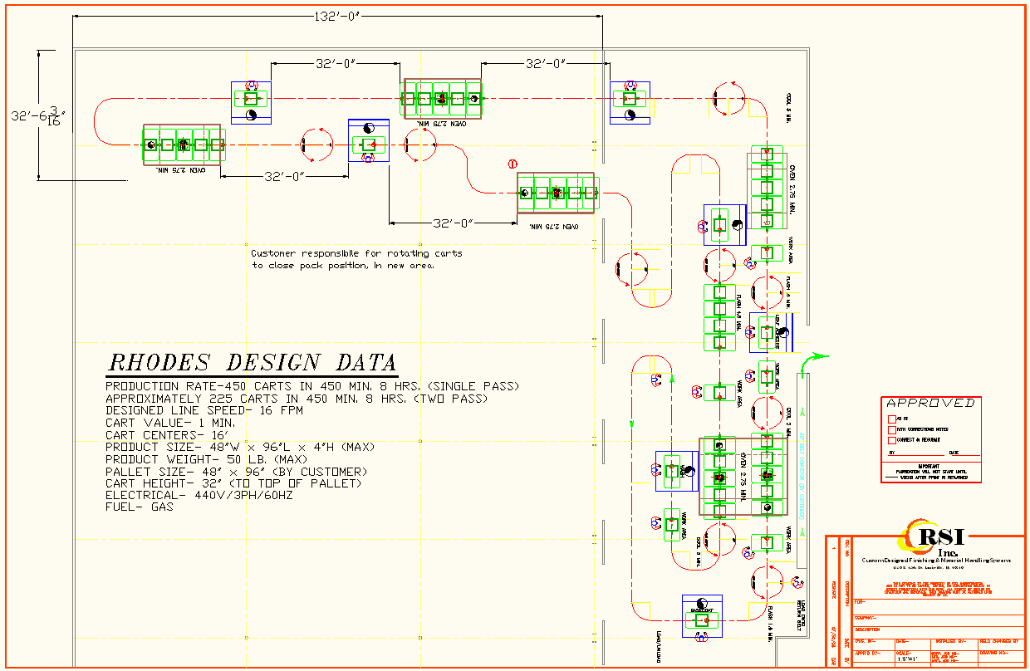
Task: Click the INSTALLED BY- title block cell
Action: click(x=954, y=643)
